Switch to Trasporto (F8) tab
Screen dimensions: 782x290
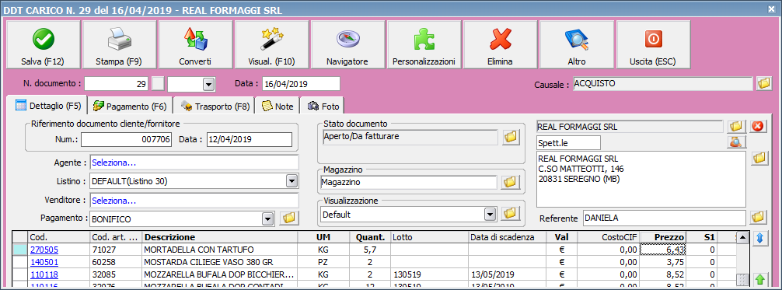pos(215,106)
